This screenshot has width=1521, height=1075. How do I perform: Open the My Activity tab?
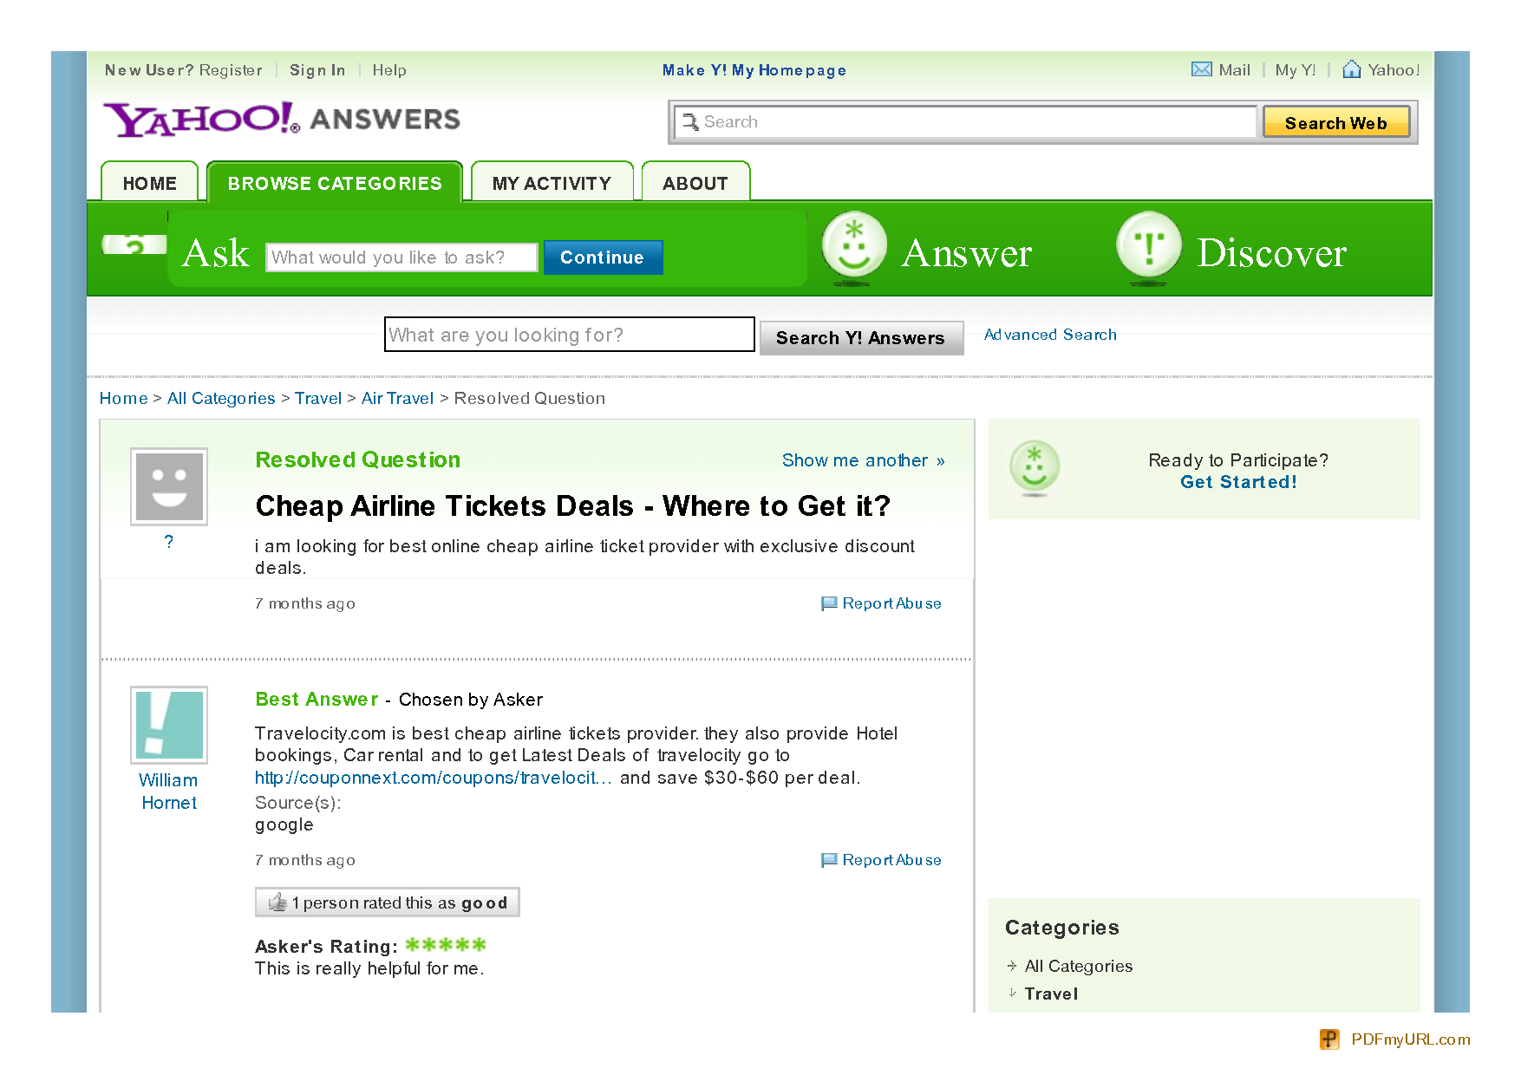(x=552, y=183)
